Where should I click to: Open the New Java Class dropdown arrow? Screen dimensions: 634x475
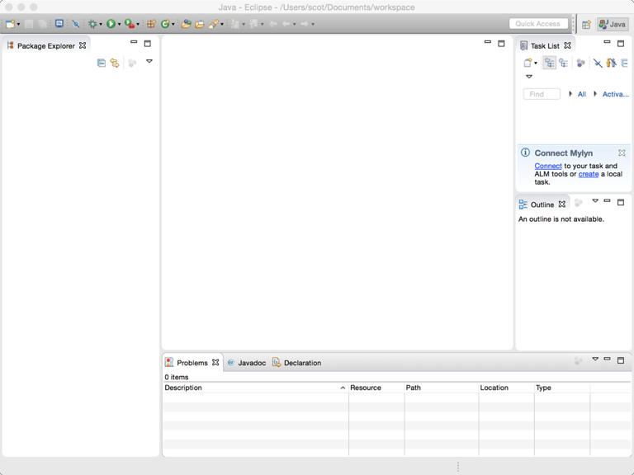pos(173,25)
